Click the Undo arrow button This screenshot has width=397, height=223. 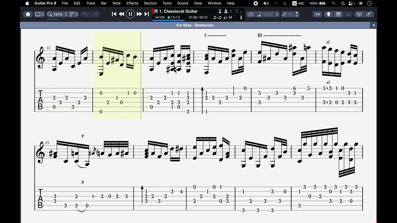pyautogui.click(x=85, y=14)
